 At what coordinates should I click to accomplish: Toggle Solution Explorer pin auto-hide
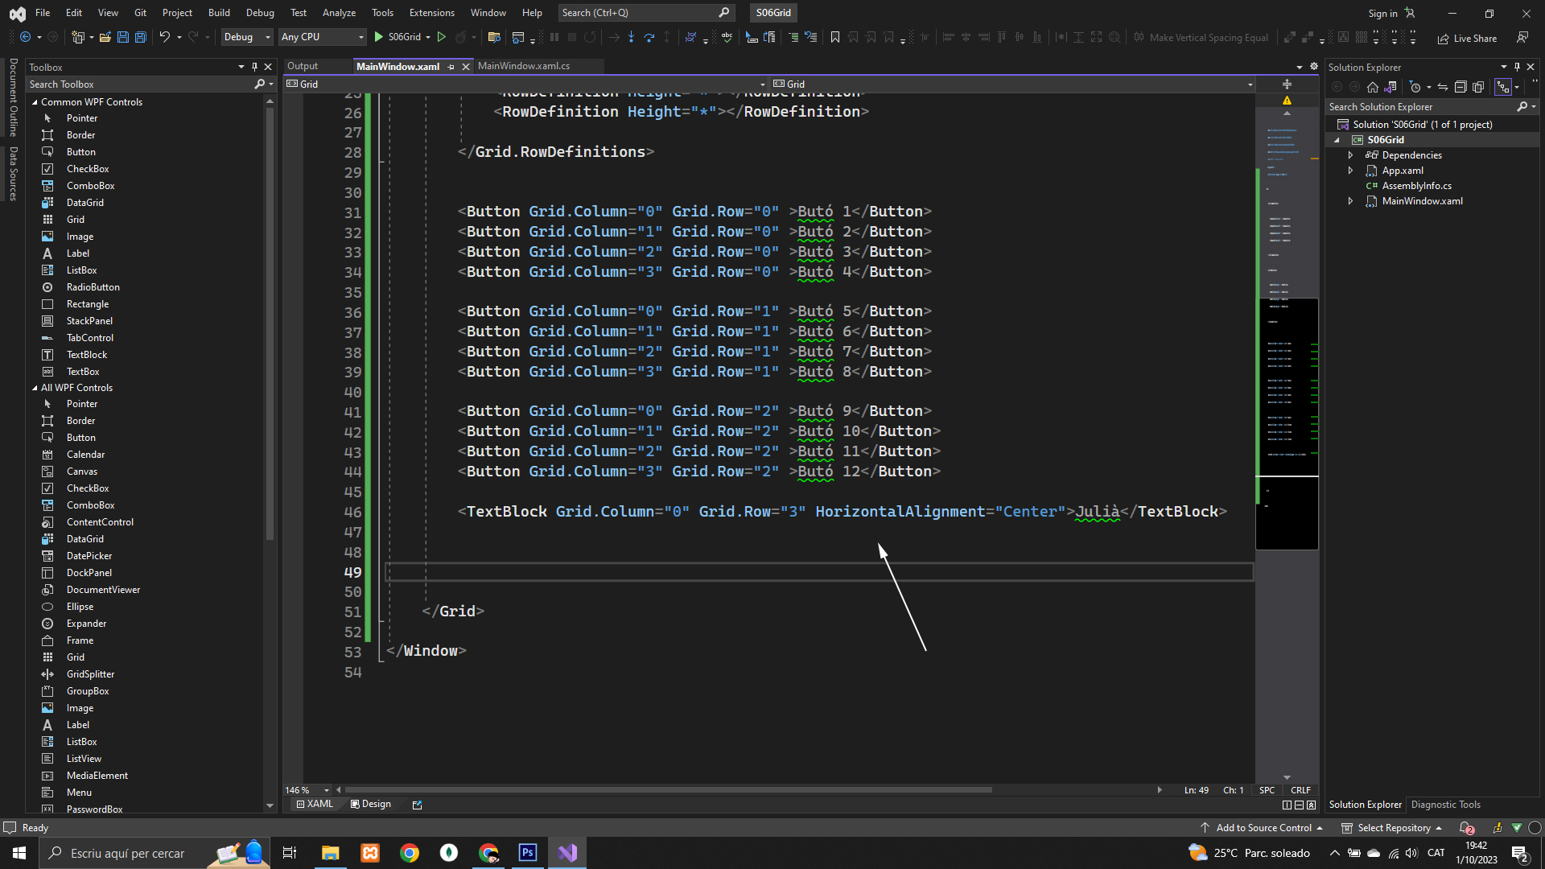(1517, 67)
